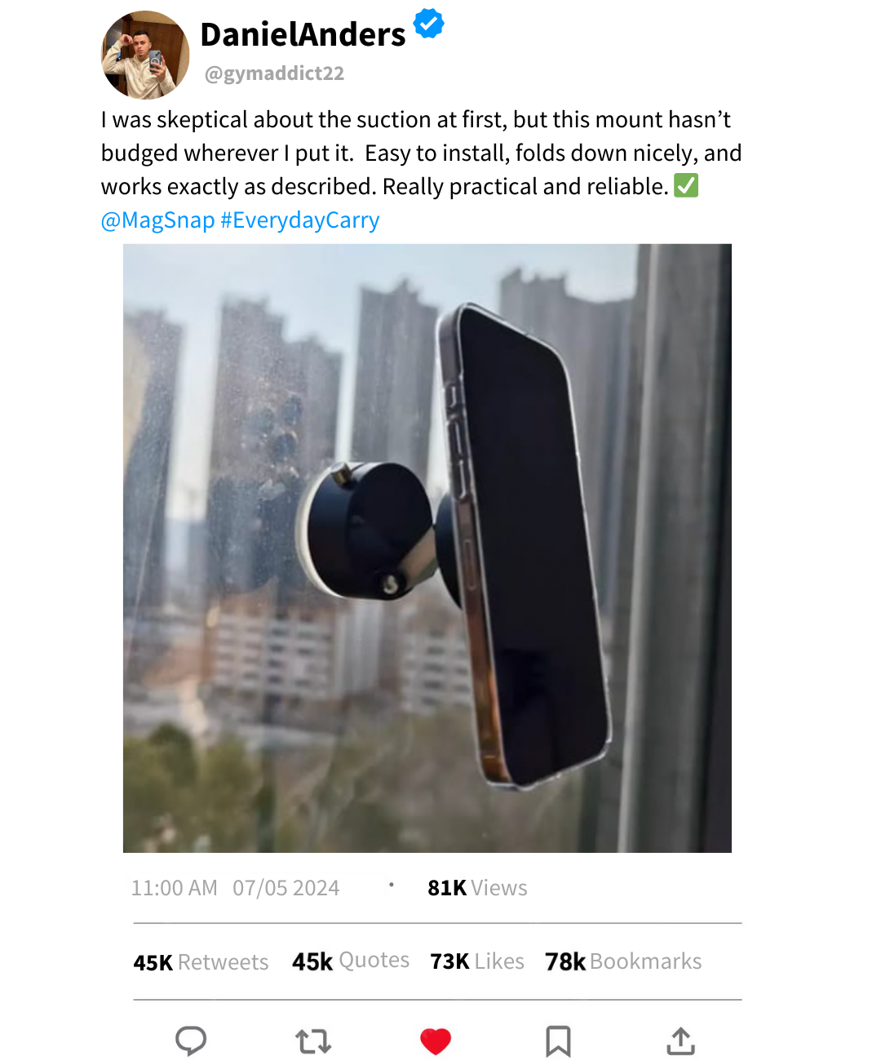Screen dimensions: 881x1061
Task: Click the blue verified badge
Action: click(x=429, y=24)
